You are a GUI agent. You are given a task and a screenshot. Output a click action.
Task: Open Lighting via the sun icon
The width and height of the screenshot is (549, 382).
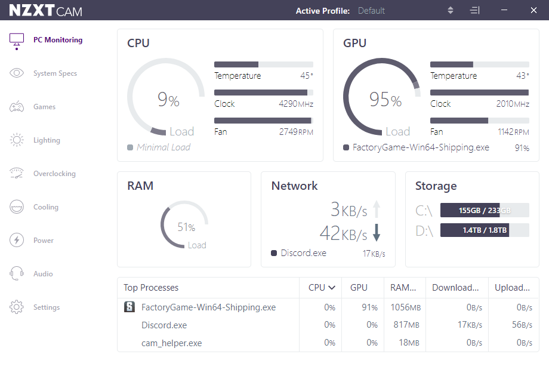coord(17,140)
